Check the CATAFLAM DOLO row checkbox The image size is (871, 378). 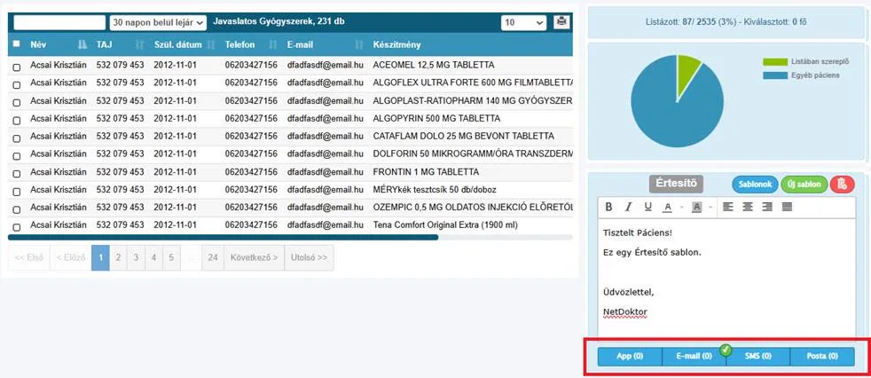(17, 138)
